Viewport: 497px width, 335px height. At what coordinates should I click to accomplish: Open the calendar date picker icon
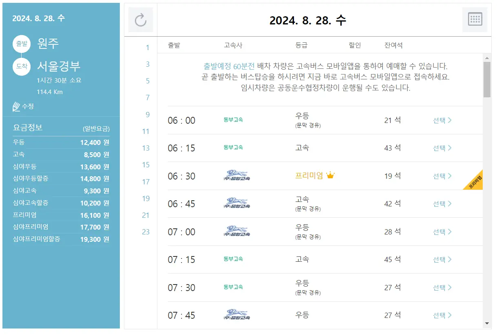tap(474, 19)
